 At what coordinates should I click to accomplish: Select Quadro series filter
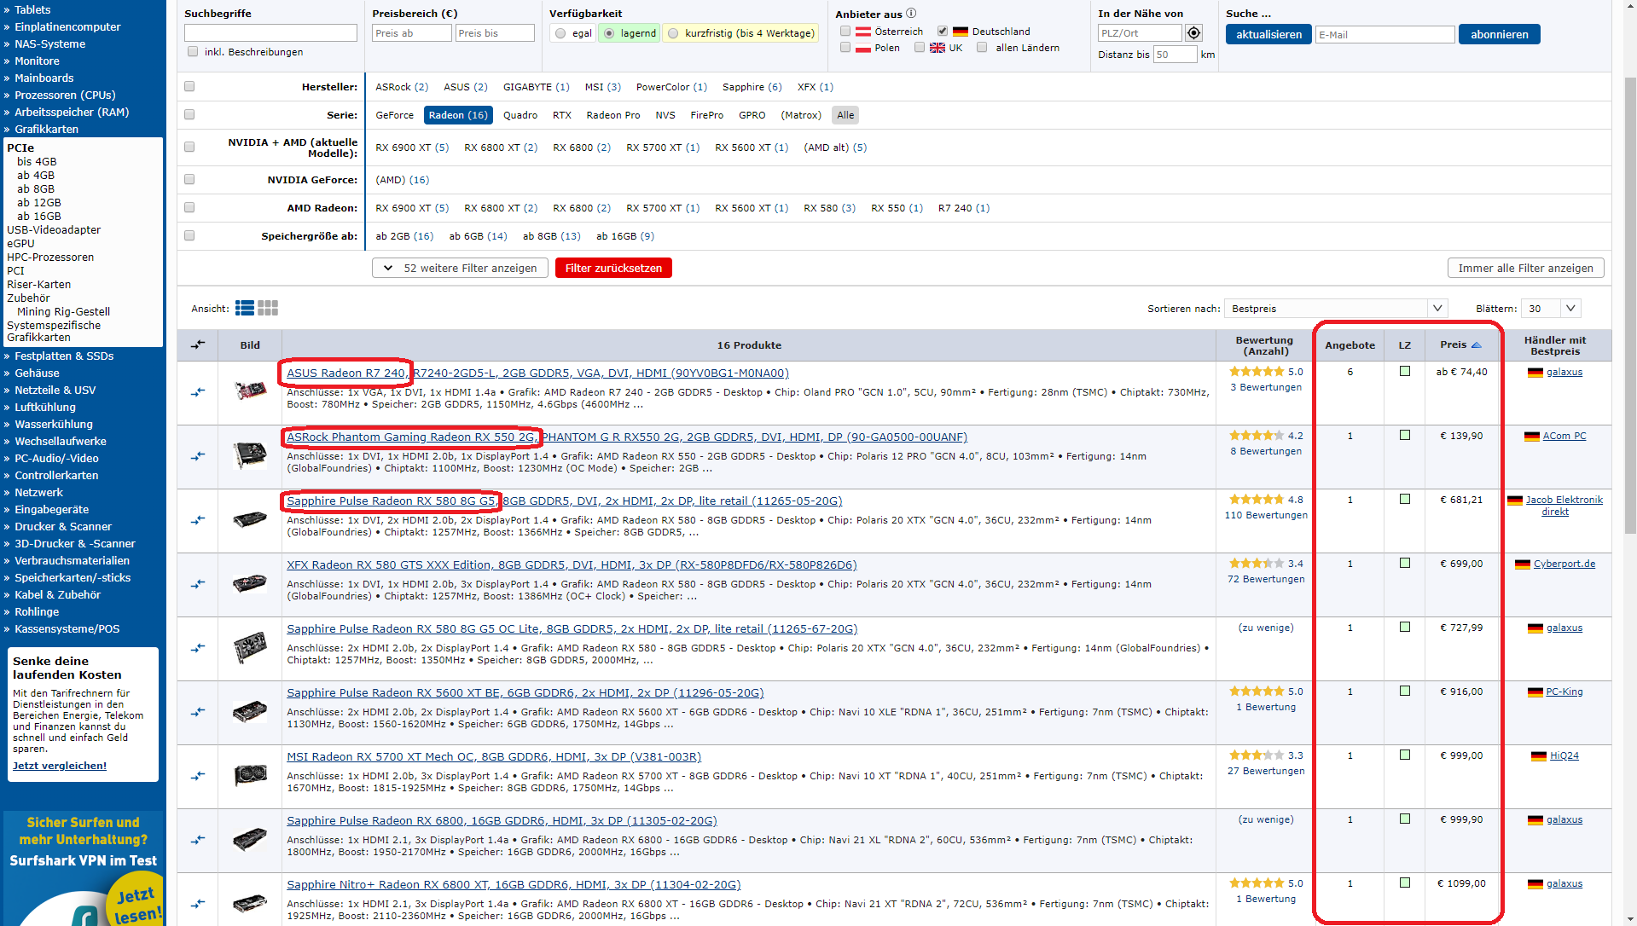[x=520, y=115]
